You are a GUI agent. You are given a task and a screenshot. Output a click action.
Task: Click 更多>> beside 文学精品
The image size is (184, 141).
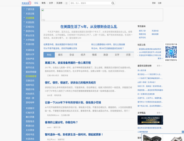coord(159,113)
